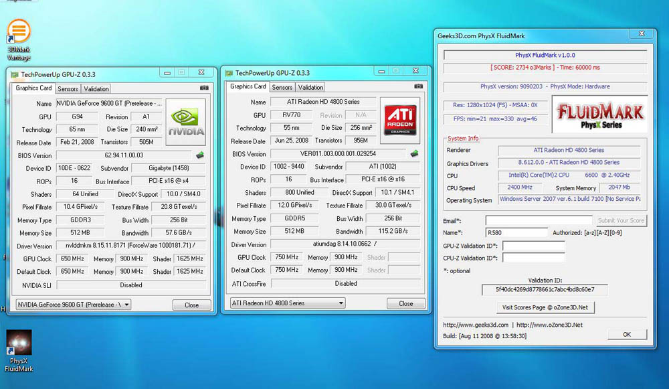Click camera screenshot icon in ATI GPU-Z window
Screen dimensions: 669x389
pyautogui.click(x=419, y=86)
